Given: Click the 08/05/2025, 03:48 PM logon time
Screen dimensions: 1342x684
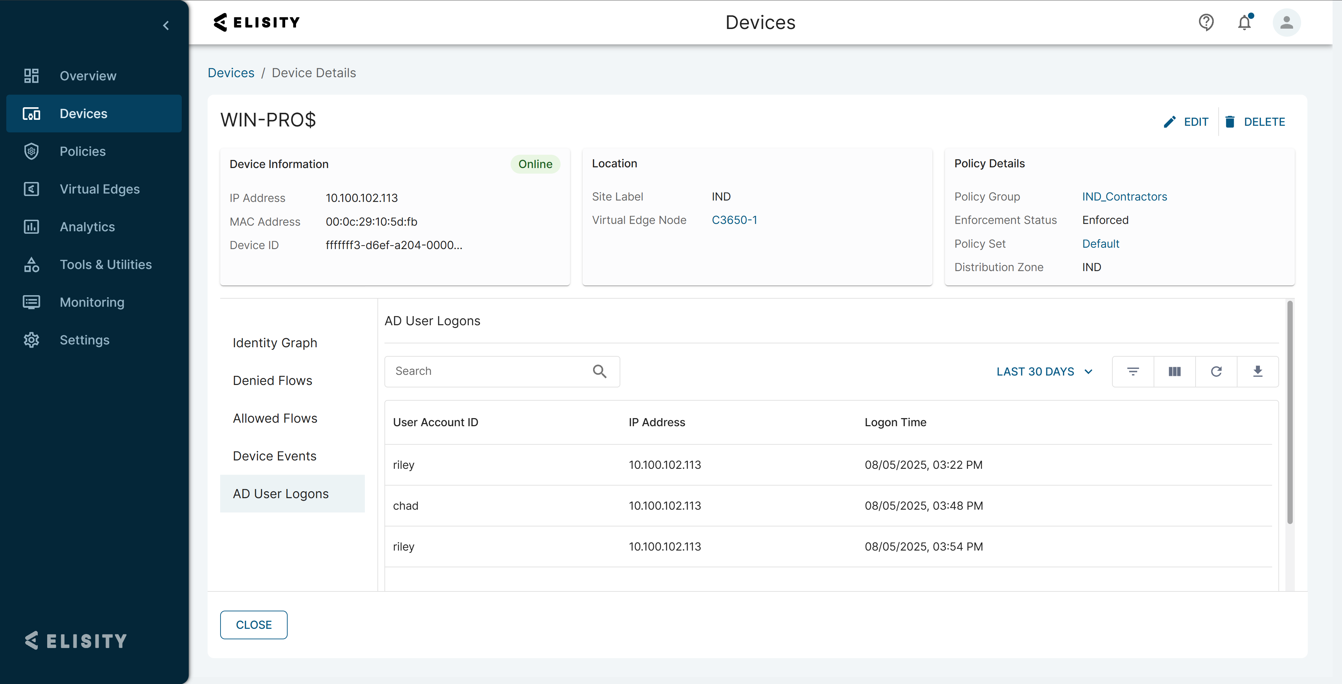Looking at the screenshot, I should [x=924, y=506].
